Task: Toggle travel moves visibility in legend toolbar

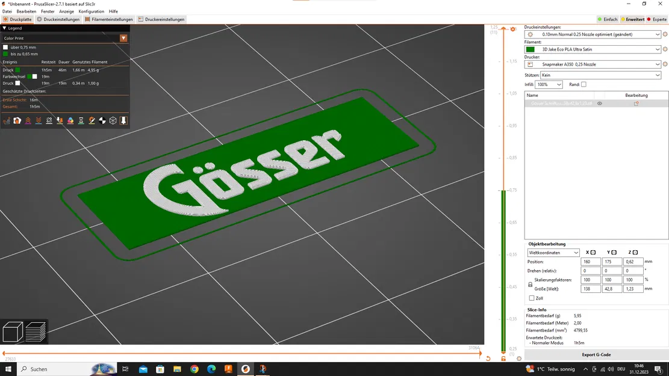Action: click(x=7, y=121)
